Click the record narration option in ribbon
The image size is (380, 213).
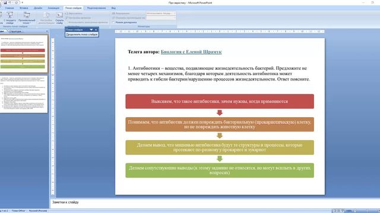[74, 13]
